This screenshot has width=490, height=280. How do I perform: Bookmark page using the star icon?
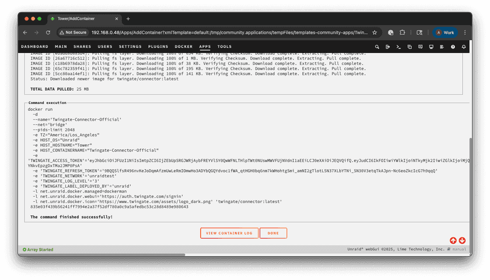pos(374,33)
